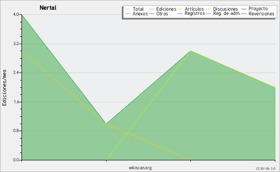
Task: Click the wikiscan.org label
Action: pyautogui.click(x=140, y=168)
